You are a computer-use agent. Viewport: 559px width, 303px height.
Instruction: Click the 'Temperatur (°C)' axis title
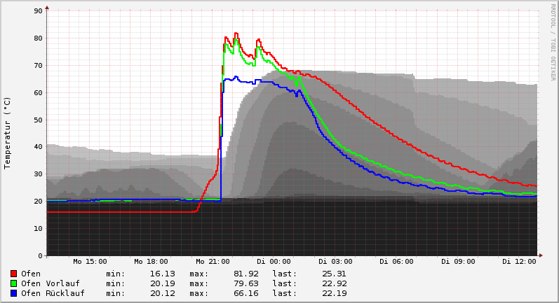pyautogui.click(x=8, y=133)
